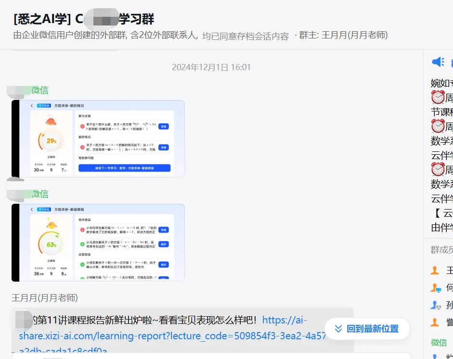Click the chick mascot icon above the 63% ring
The height and width of the screenshot is (359, 453).
[x=51, y=225]
